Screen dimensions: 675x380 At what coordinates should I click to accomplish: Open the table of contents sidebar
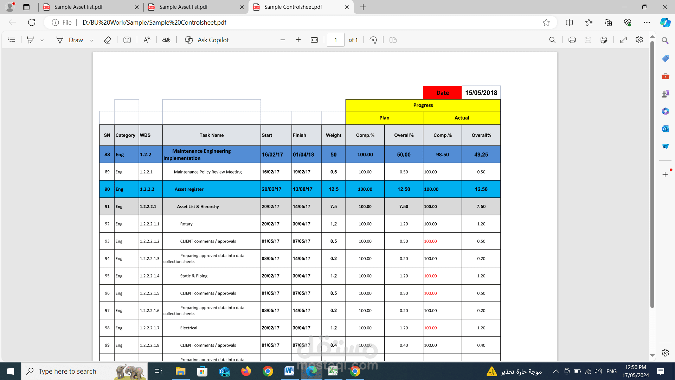12,40
